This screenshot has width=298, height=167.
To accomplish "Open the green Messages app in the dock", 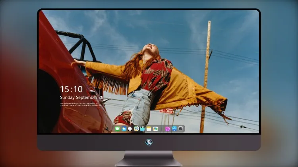I will tap(117, 129).
